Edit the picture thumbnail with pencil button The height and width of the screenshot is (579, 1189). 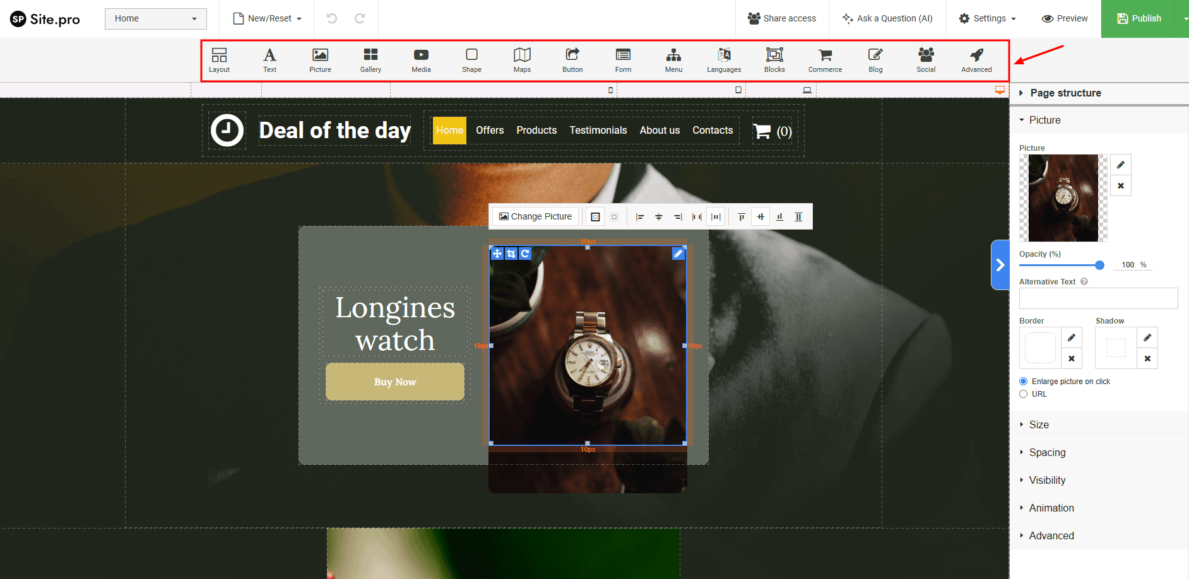1121,165
